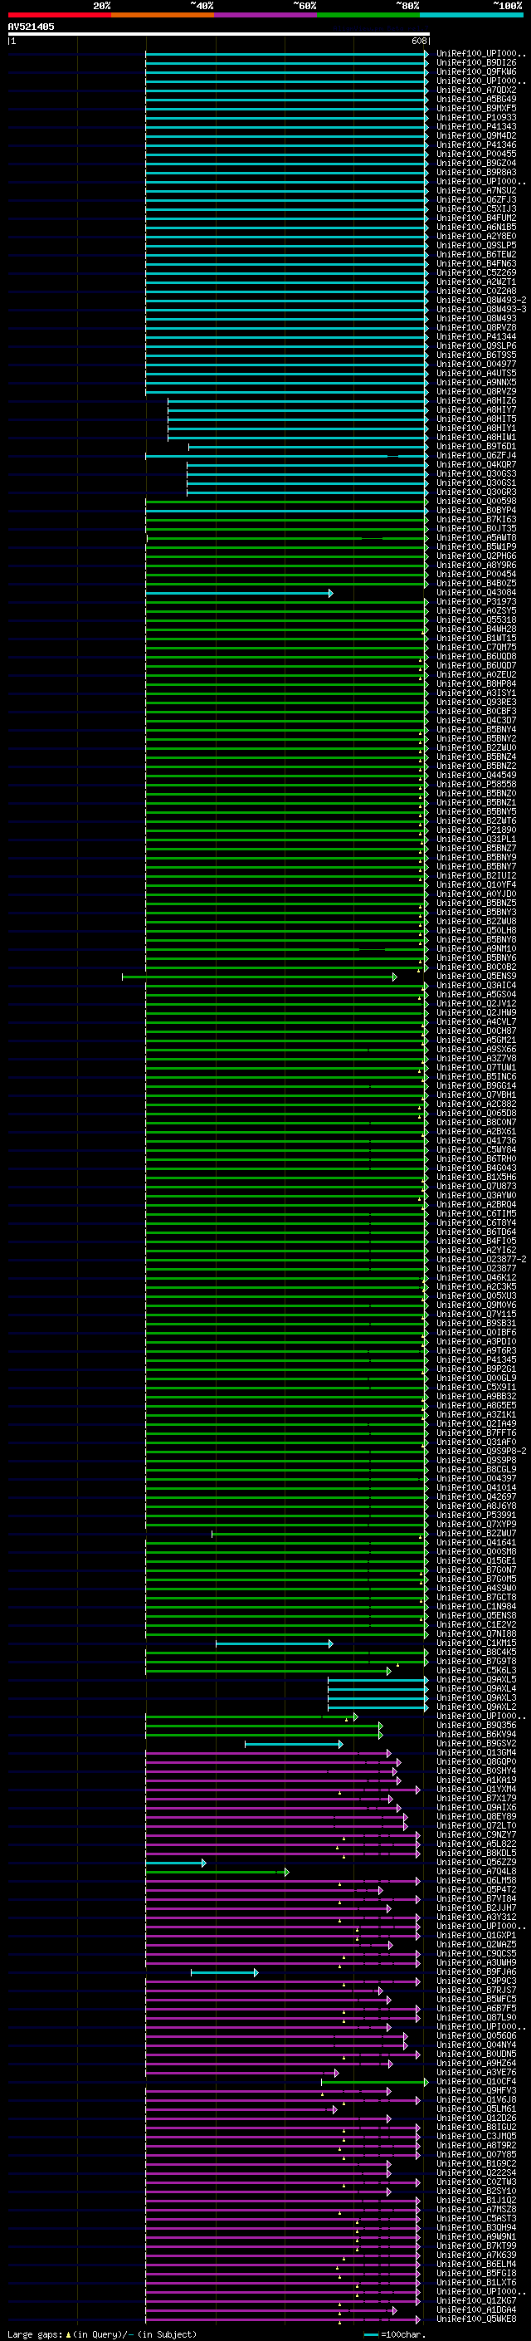
Task: Open hit UniRef100_P00455
Action: pyautogui.click(x=476, y=154)
